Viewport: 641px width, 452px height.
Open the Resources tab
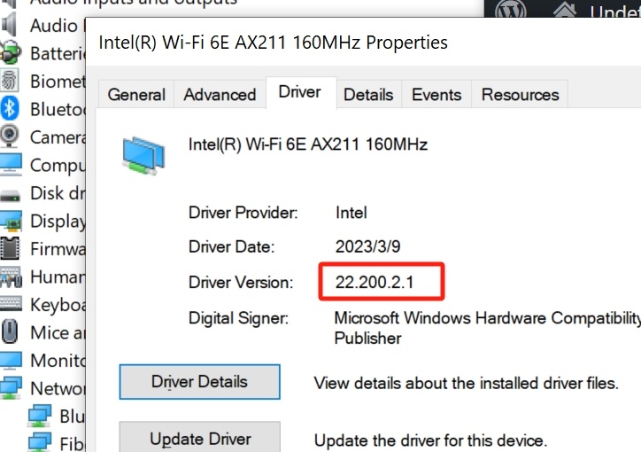520,95
